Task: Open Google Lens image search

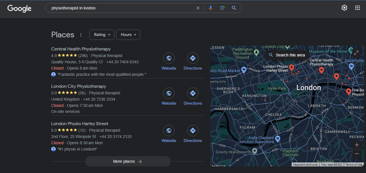Action: (x=222, y=8)
